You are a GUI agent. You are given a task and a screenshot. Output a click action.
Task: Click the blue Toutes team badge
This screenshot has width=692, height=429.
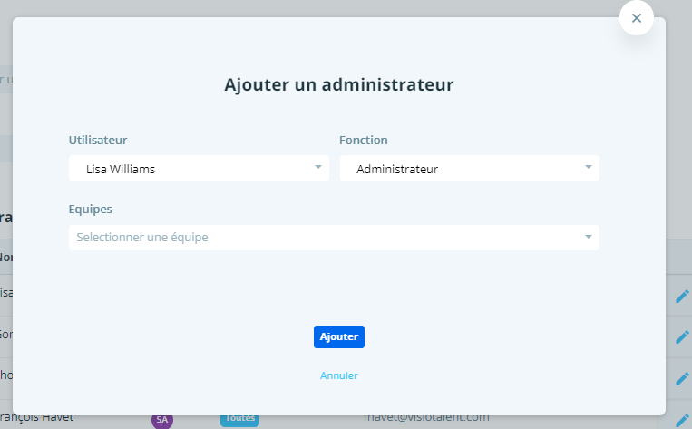click(239, 420)
